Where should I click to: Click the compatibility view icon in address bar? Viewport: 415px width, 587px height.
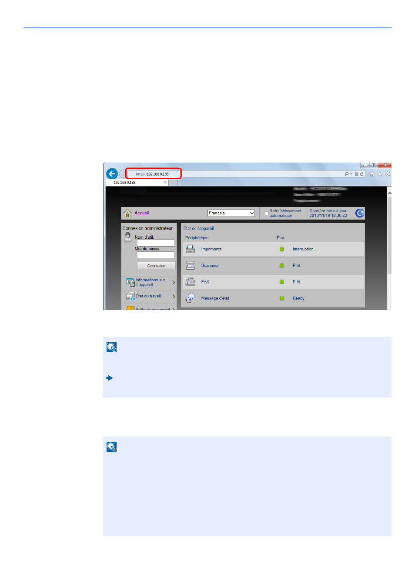[357, 174]
